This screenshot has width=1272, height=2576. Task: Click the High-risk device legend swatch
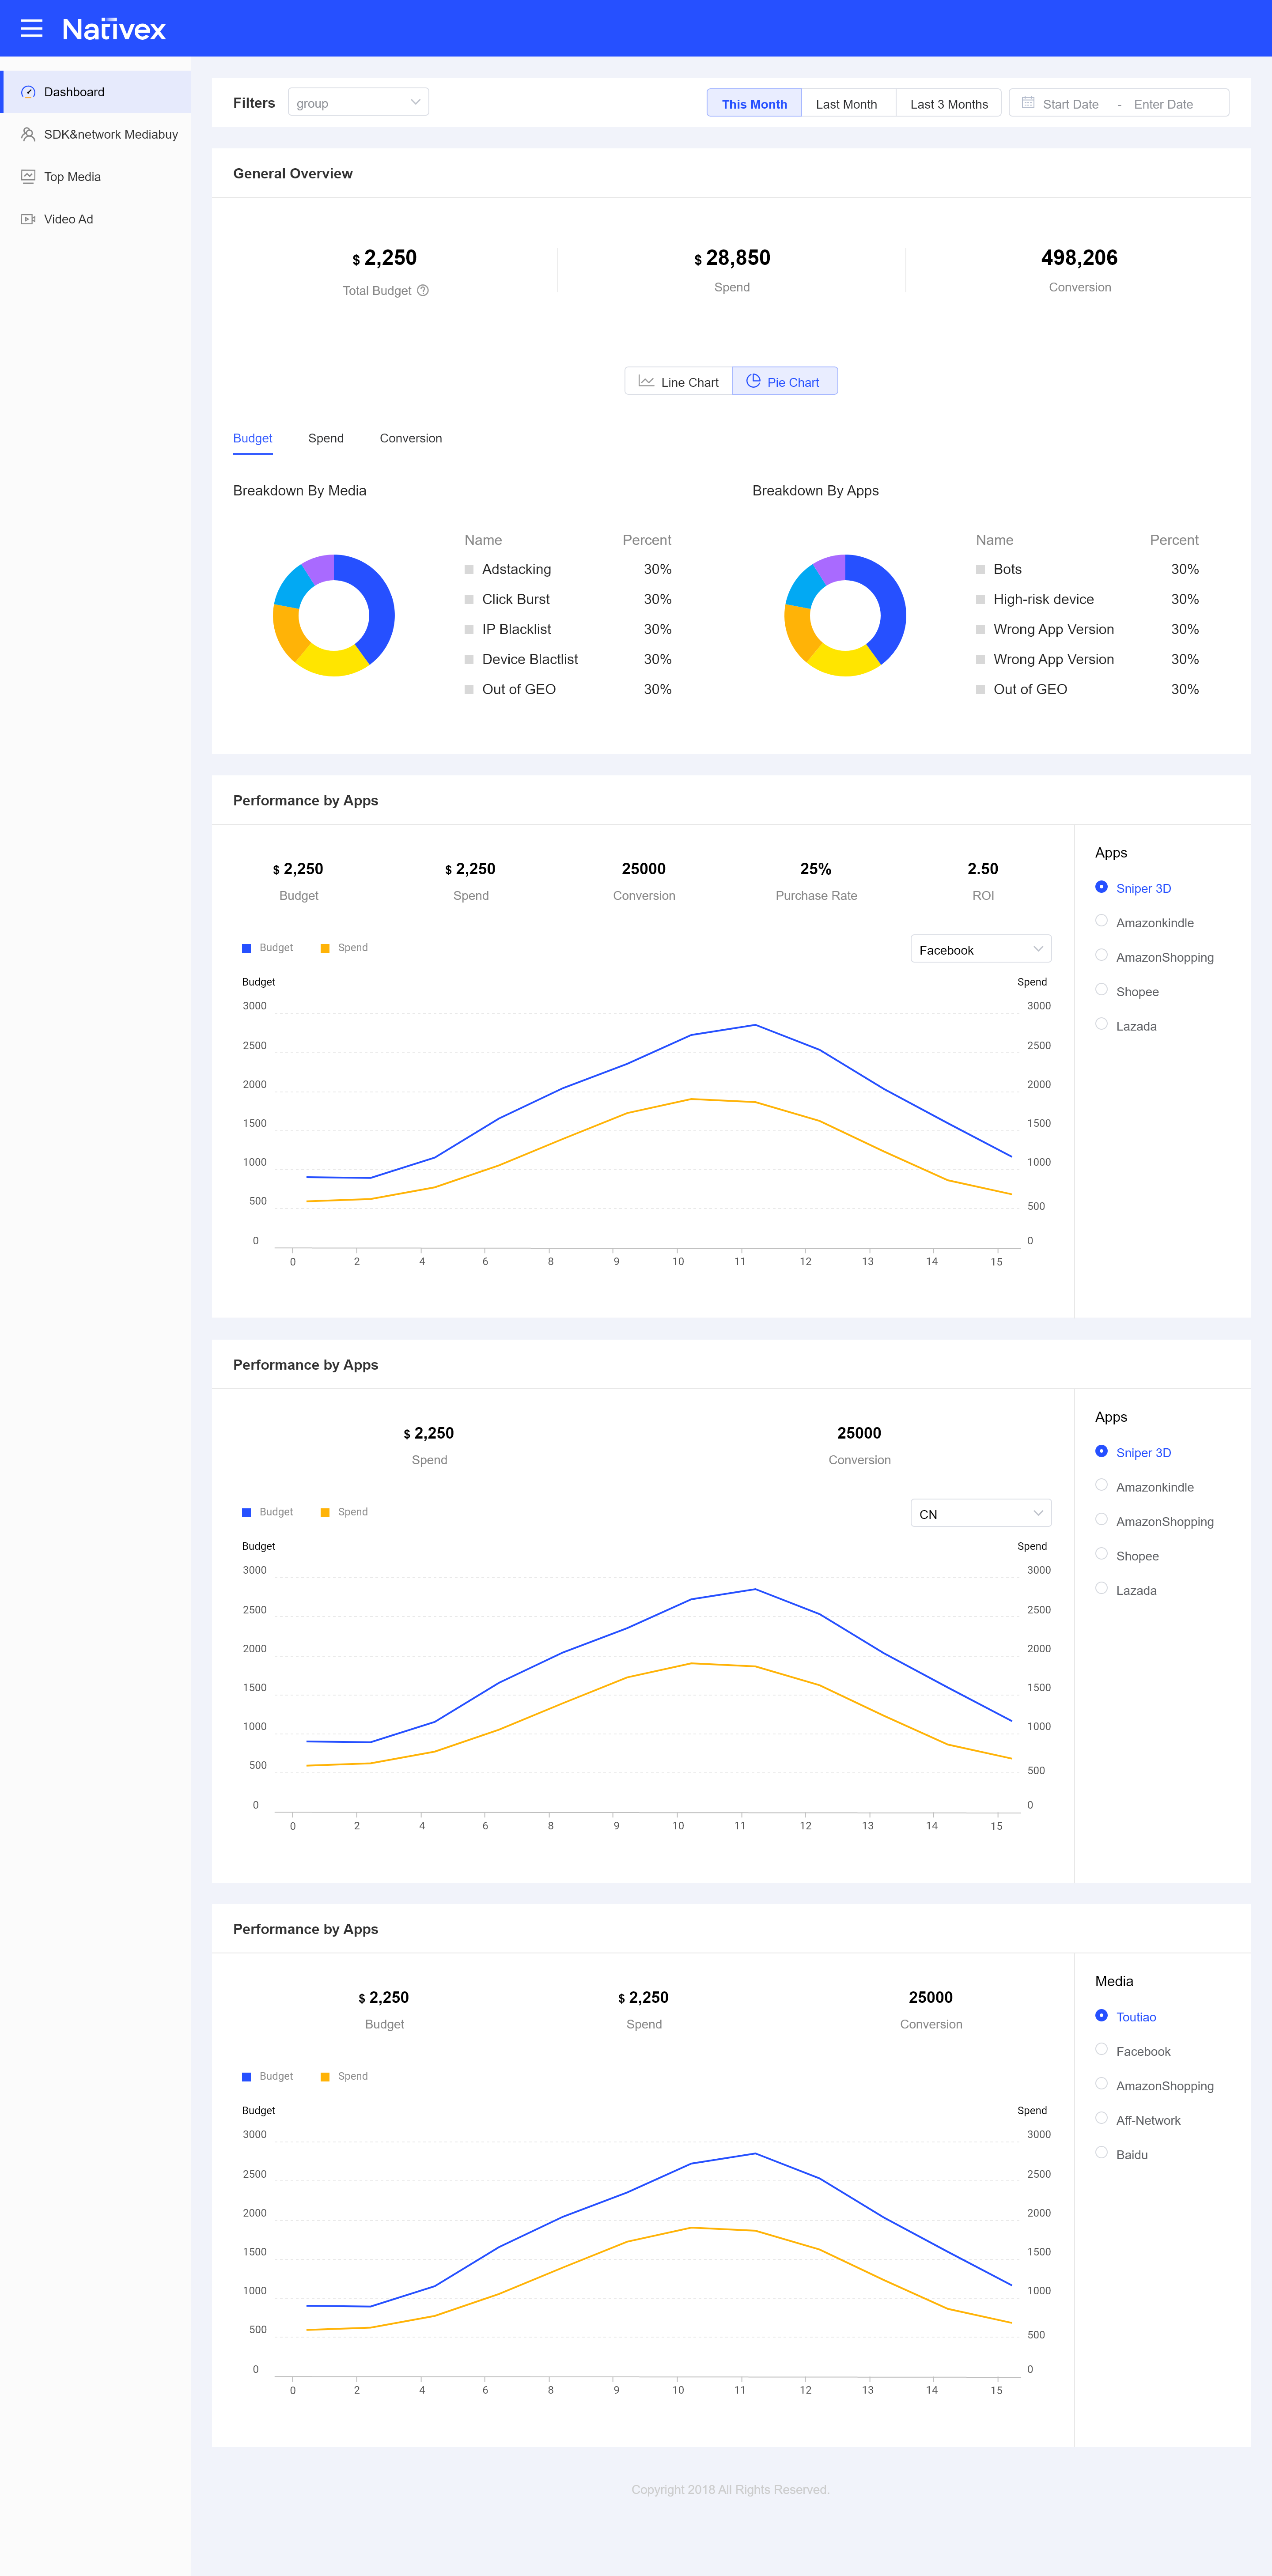pos(981,600)
